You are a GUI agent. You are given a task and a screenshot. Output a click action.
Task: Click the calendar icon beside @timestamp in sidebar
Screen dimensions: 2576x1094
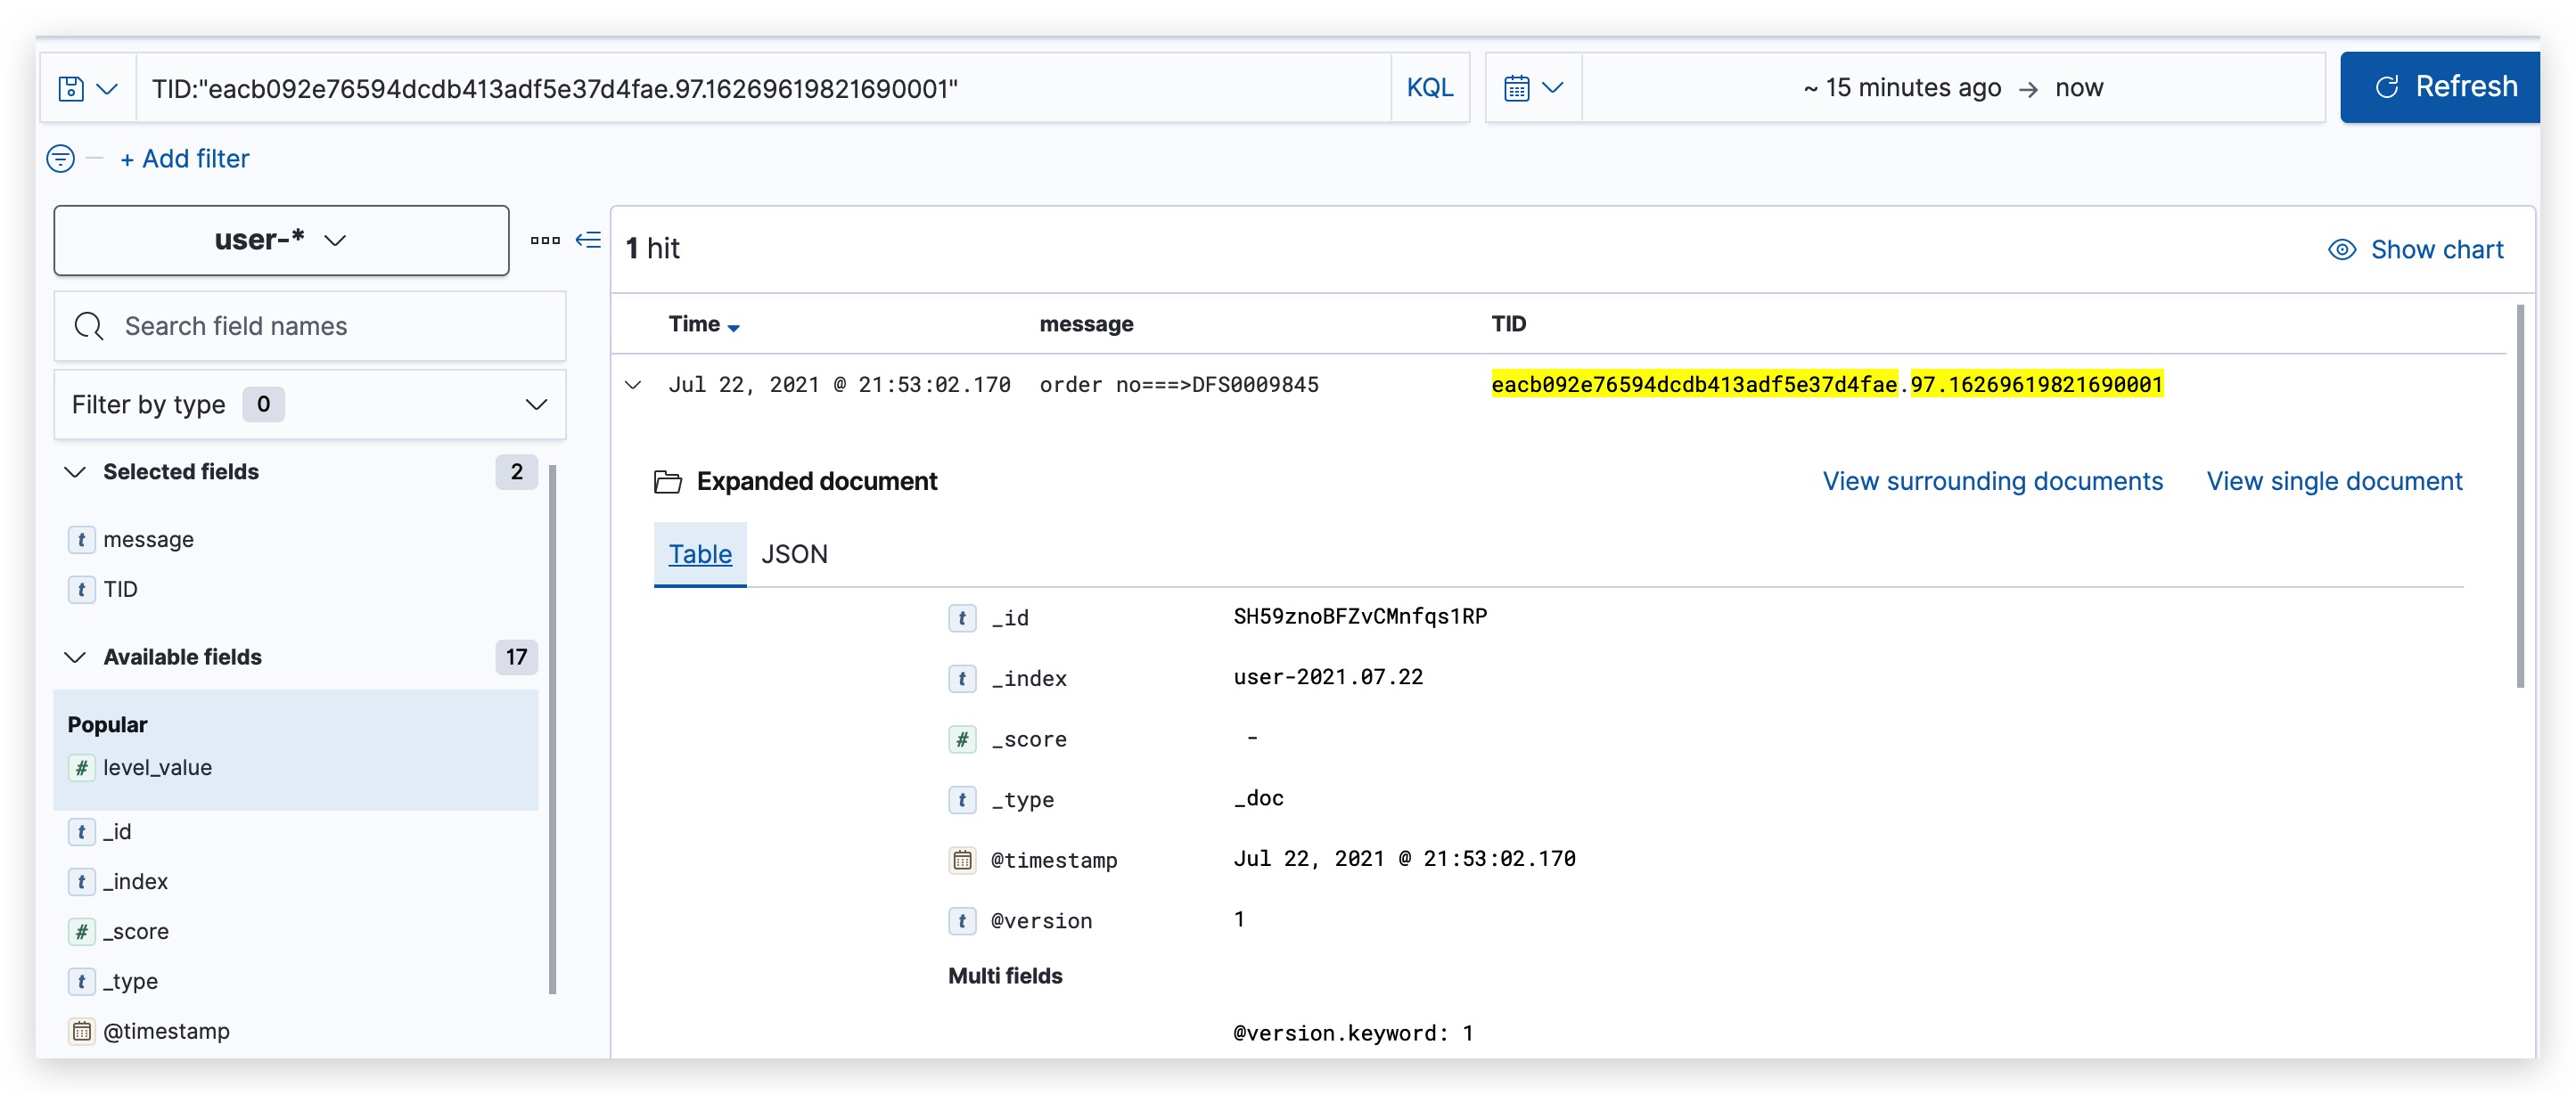(82, 1031)
